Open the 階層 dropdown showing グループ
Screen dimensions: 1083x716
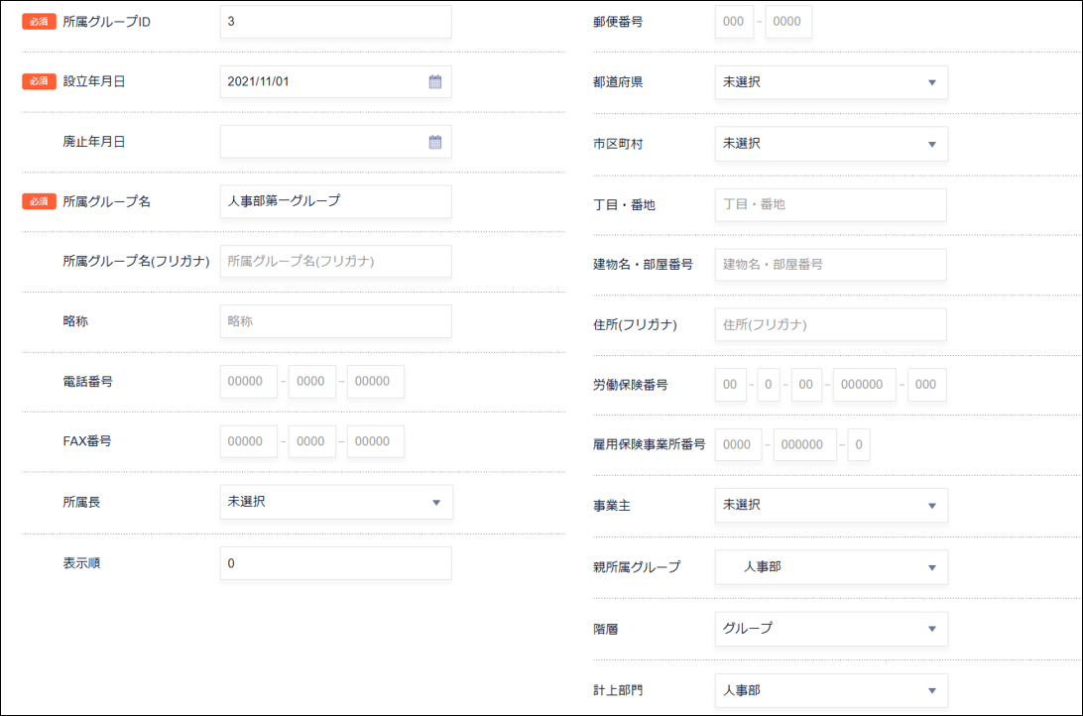(830, 629)
